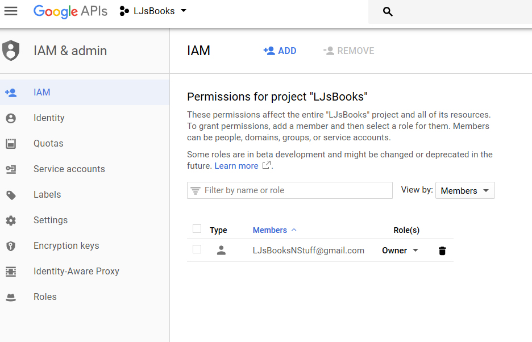Image resolution: width=532 pixels, height=342 pixels.
Task: Click the Filter by name or role field
Action: [x=289, y=190]
